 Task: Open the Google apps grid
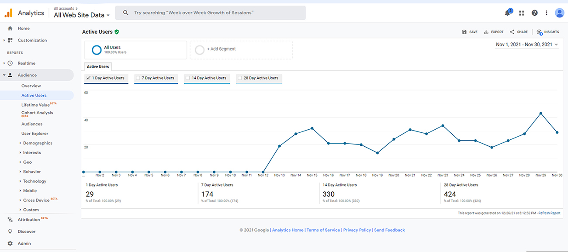(521, 13)
